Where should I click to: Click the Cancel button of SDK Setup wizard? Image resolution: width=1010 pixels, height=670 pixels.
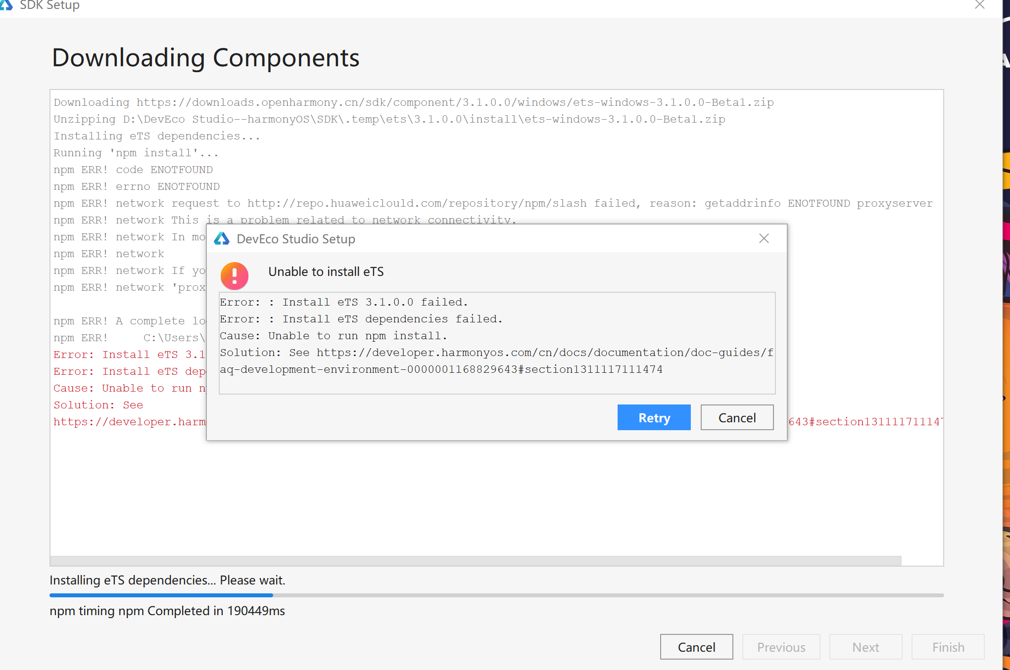tap(696, 647)
